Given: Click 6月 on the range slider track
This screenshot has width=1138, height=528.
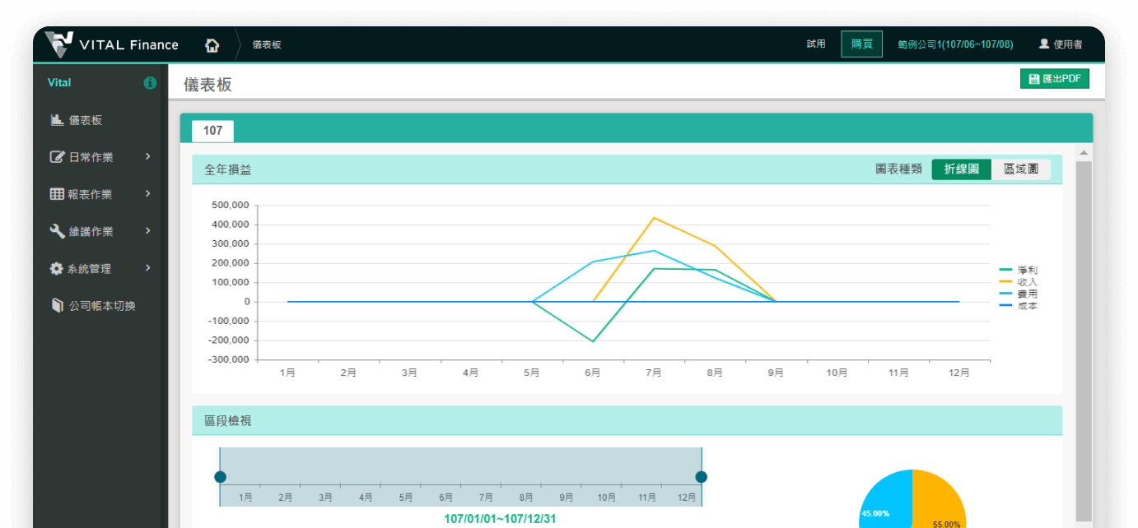Looking at the screenshot, I should coord(446,498).
